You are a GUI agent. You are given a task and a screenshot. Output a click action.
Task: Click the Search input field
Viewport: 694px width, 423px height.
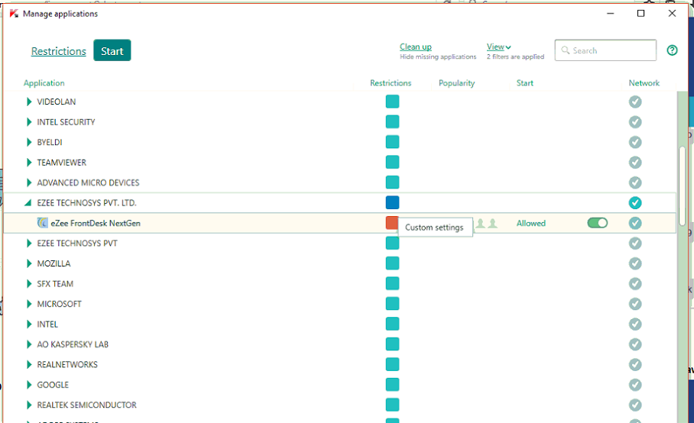tap(605, 50)
